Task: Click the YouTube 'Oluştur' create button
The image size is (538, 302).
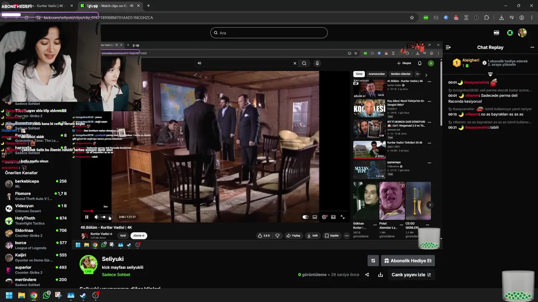Action: 404,63
